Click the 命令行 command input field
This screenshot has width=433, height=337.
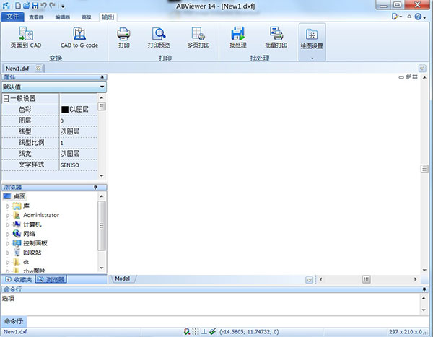[x=216, y=320]
